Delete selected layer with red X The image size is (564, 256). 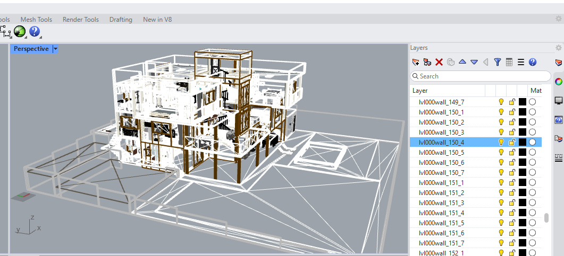[x=439, y=62]
